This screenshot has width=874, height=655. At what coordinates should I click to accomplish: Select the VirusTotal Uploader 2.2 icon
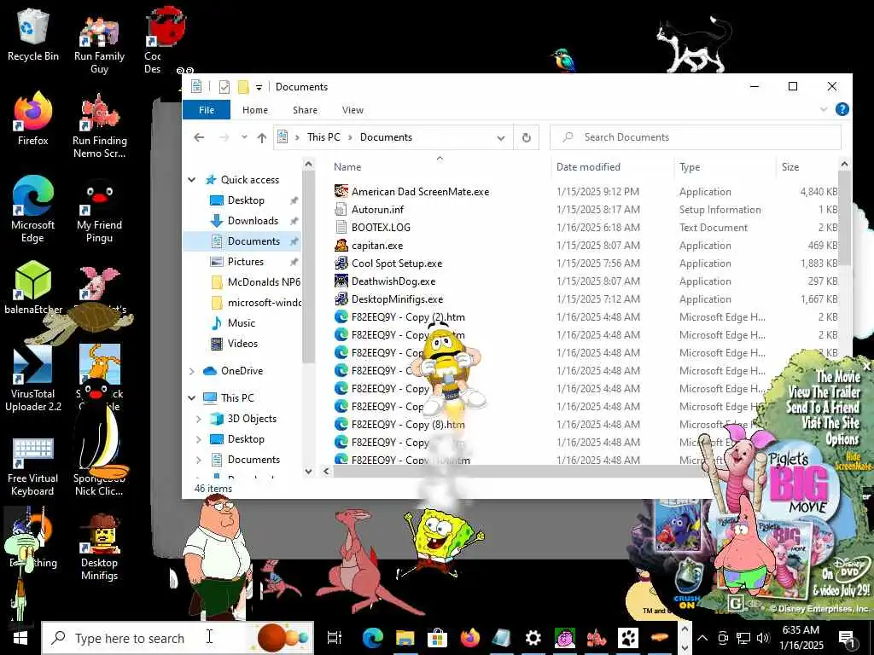point(33,379)
